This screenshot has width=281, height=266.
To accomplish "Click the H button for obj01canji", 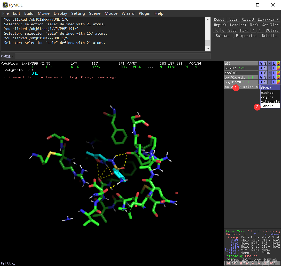I will click(x=270, y=77).
